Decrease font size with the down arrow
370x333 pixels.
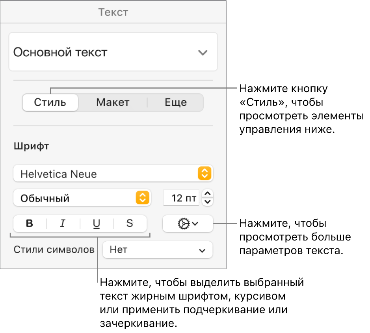pyautogui.click(x=208, y=202)
